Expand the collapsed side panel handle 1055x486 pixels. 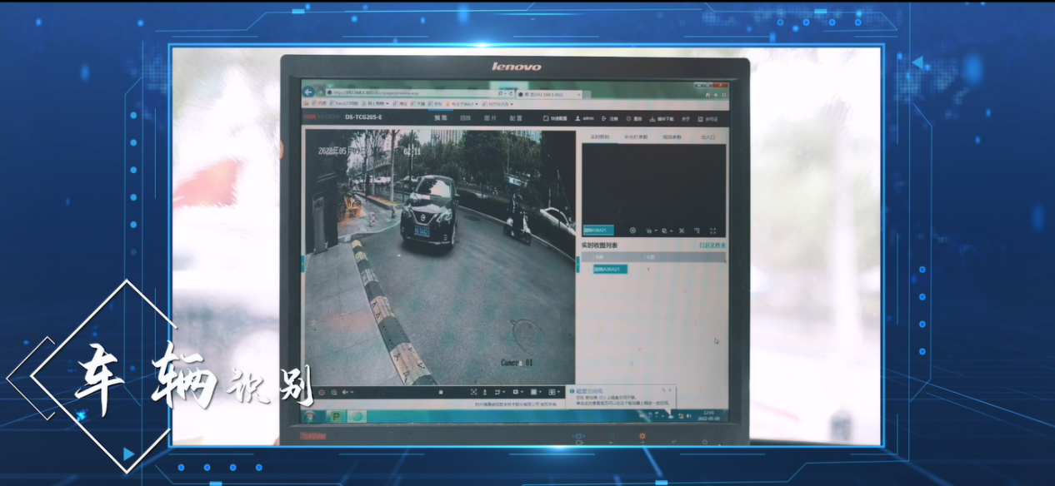(x=303, y=262)
